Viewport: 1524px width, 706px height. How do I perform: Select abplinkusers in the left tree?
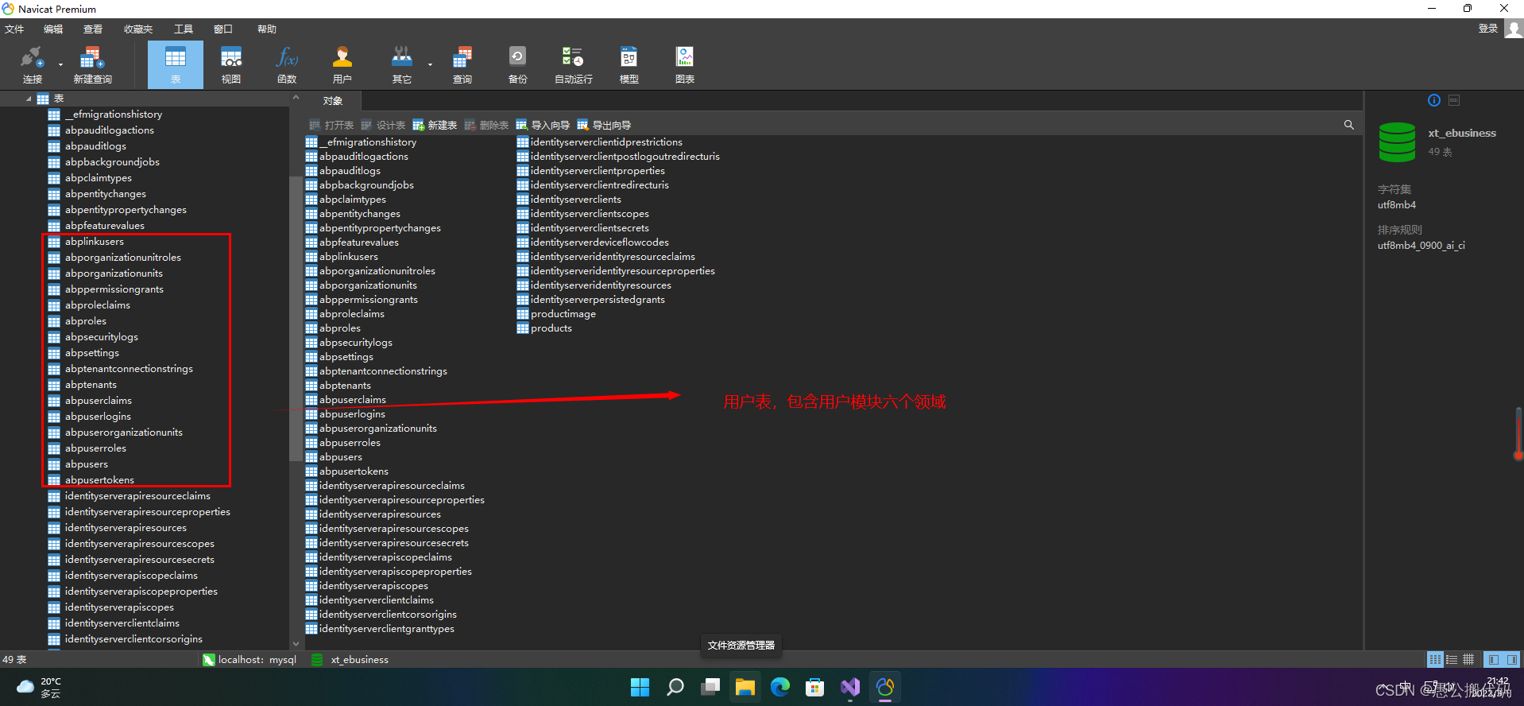pos(94,242)
